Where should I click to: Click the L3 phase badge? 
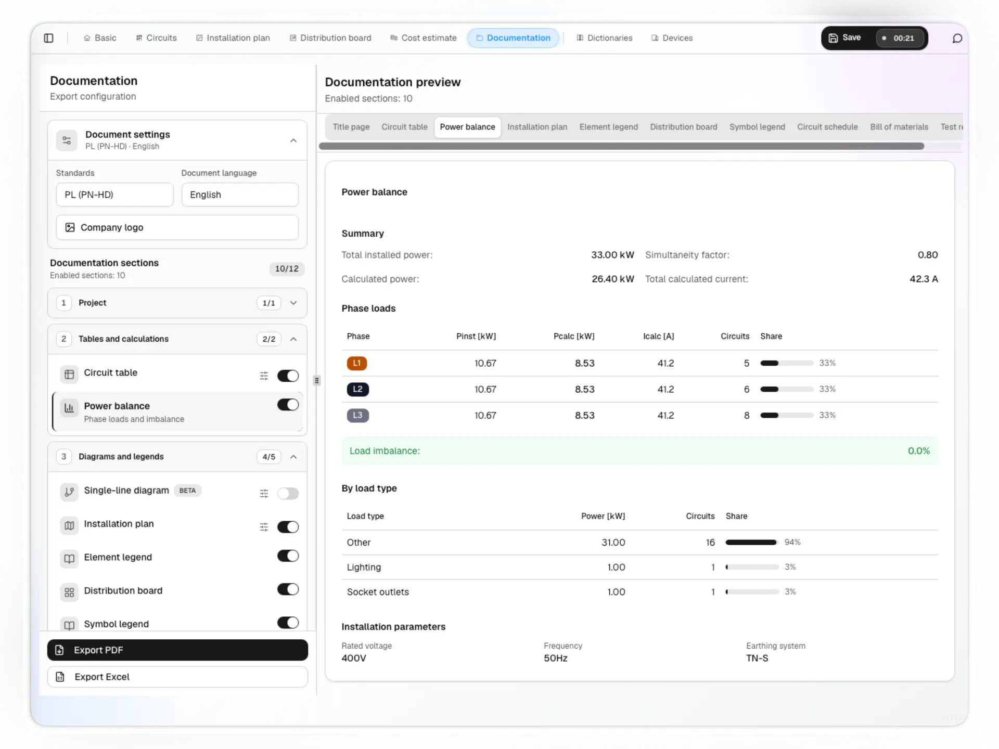[x=357, y=415]
